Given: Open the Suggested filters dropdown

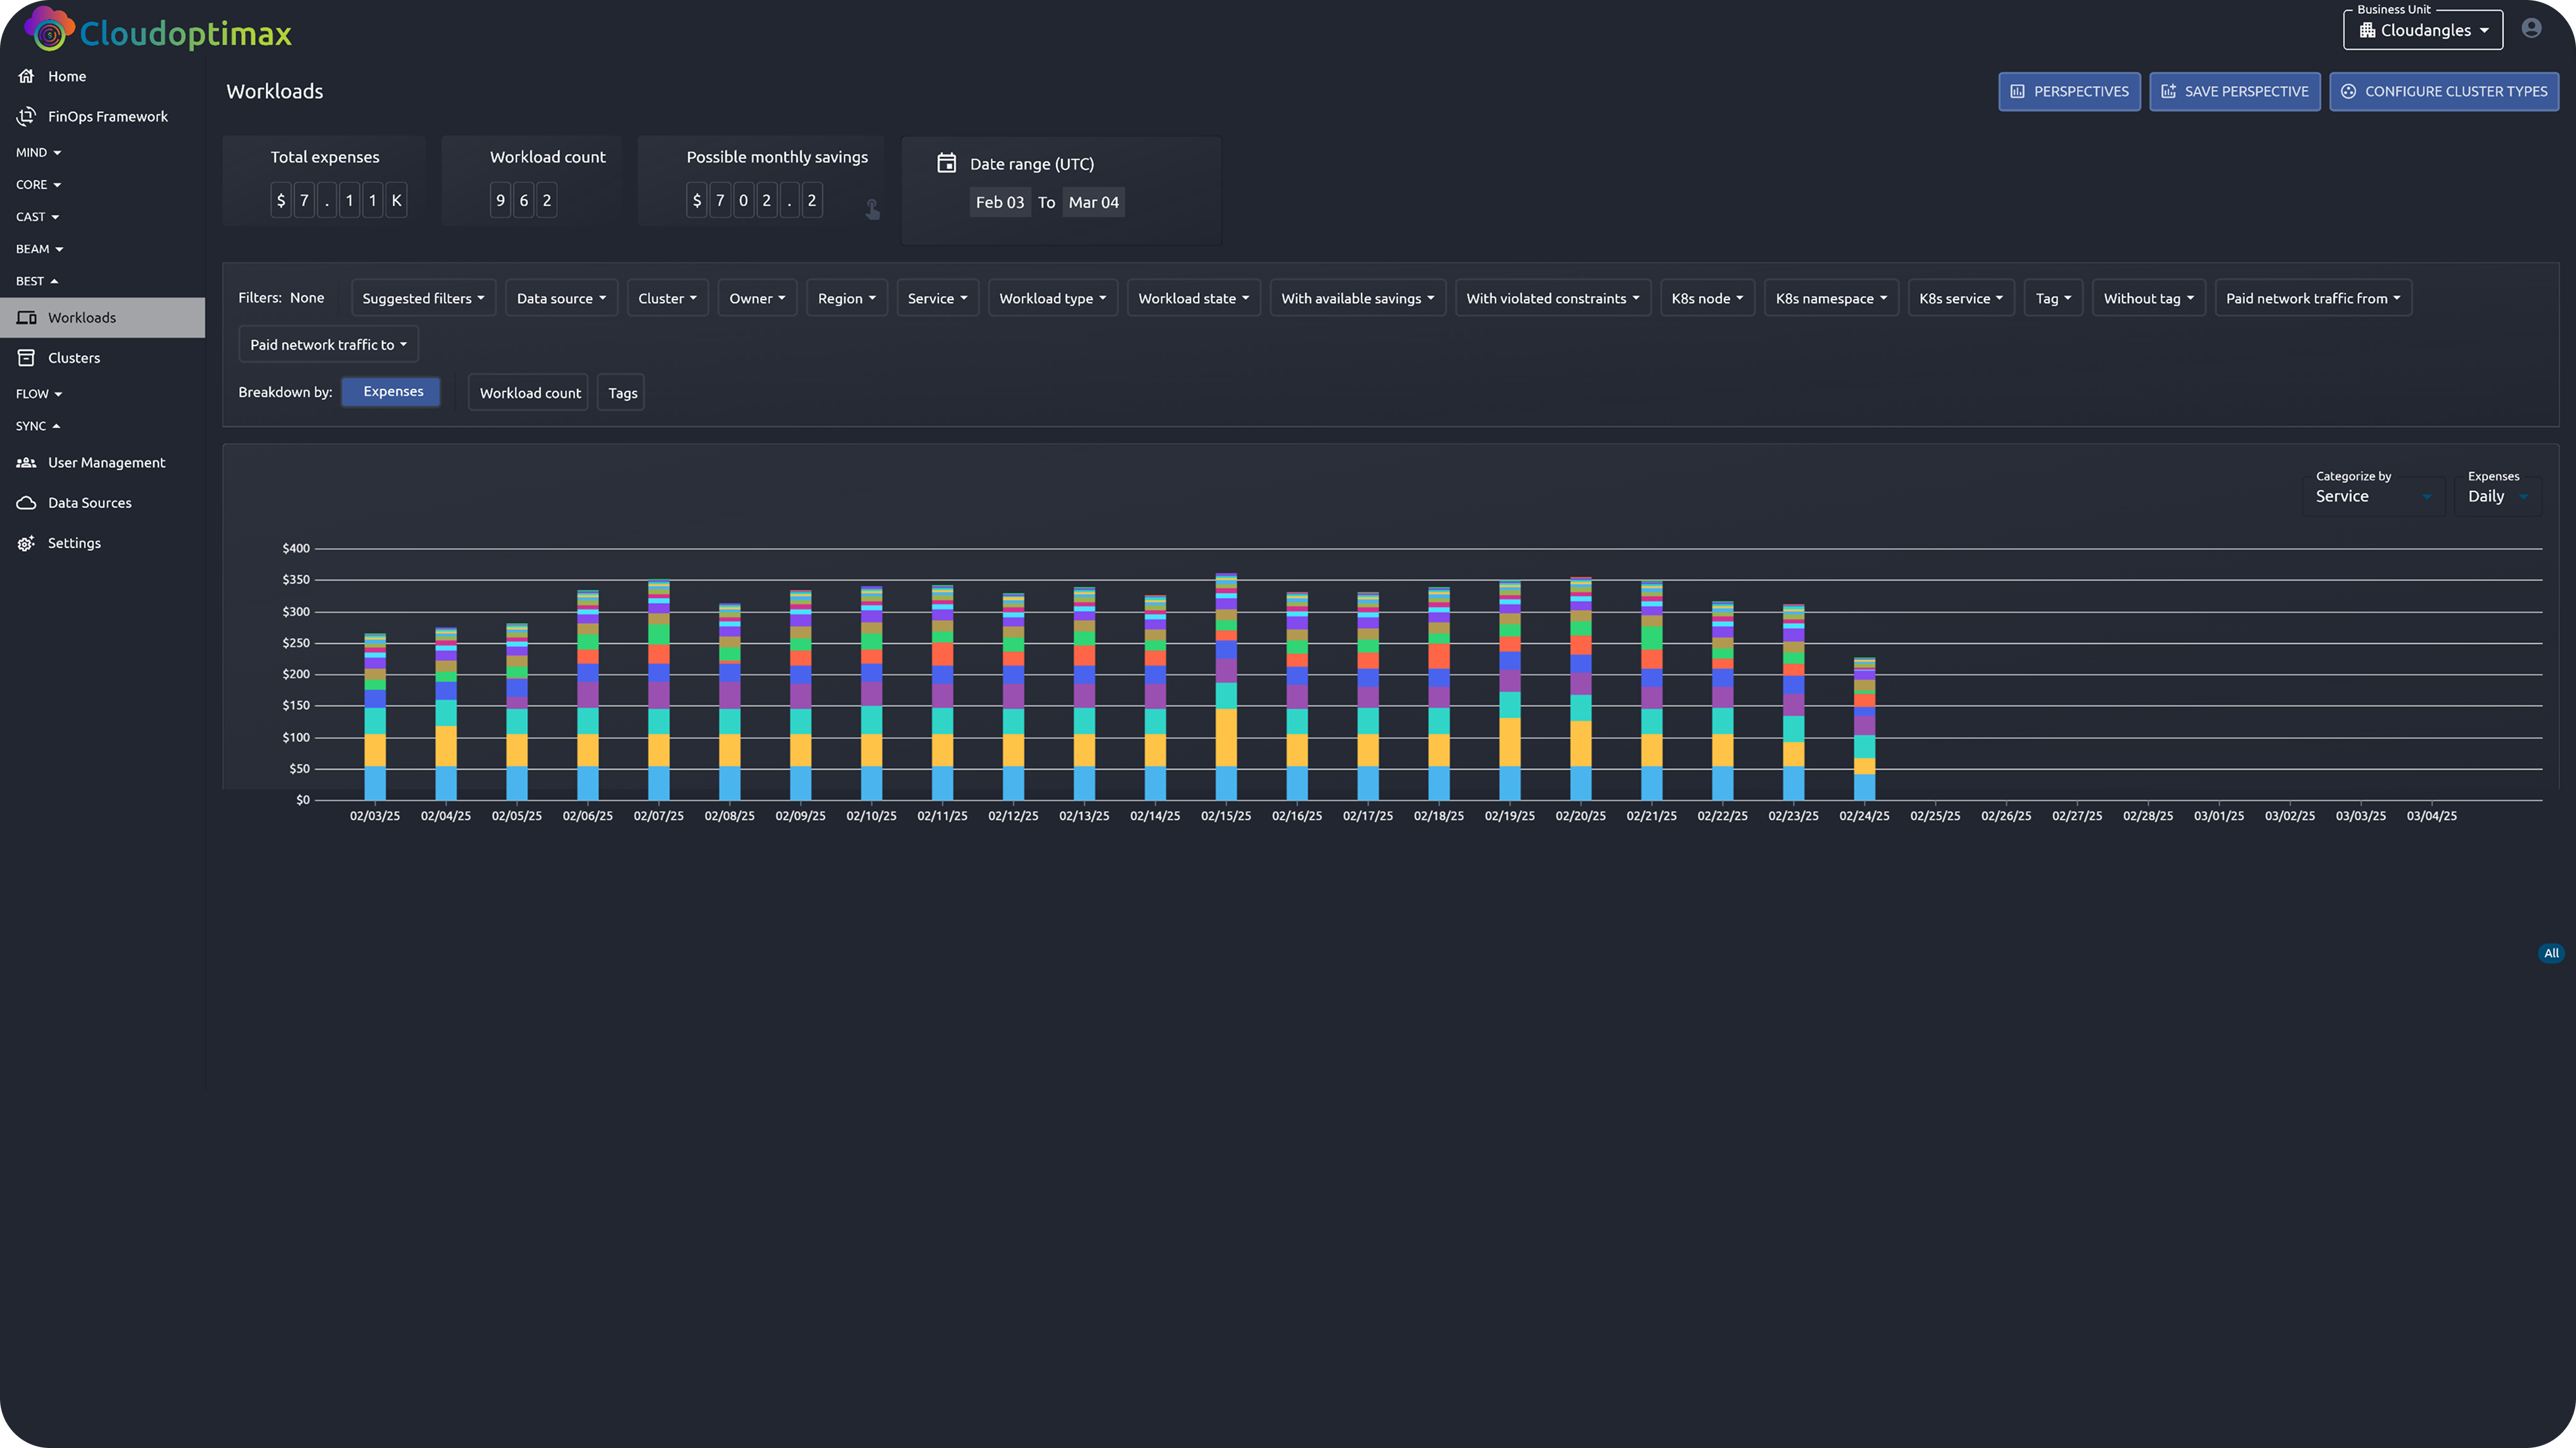Looking at the screenshot, I should pos(423,298).
